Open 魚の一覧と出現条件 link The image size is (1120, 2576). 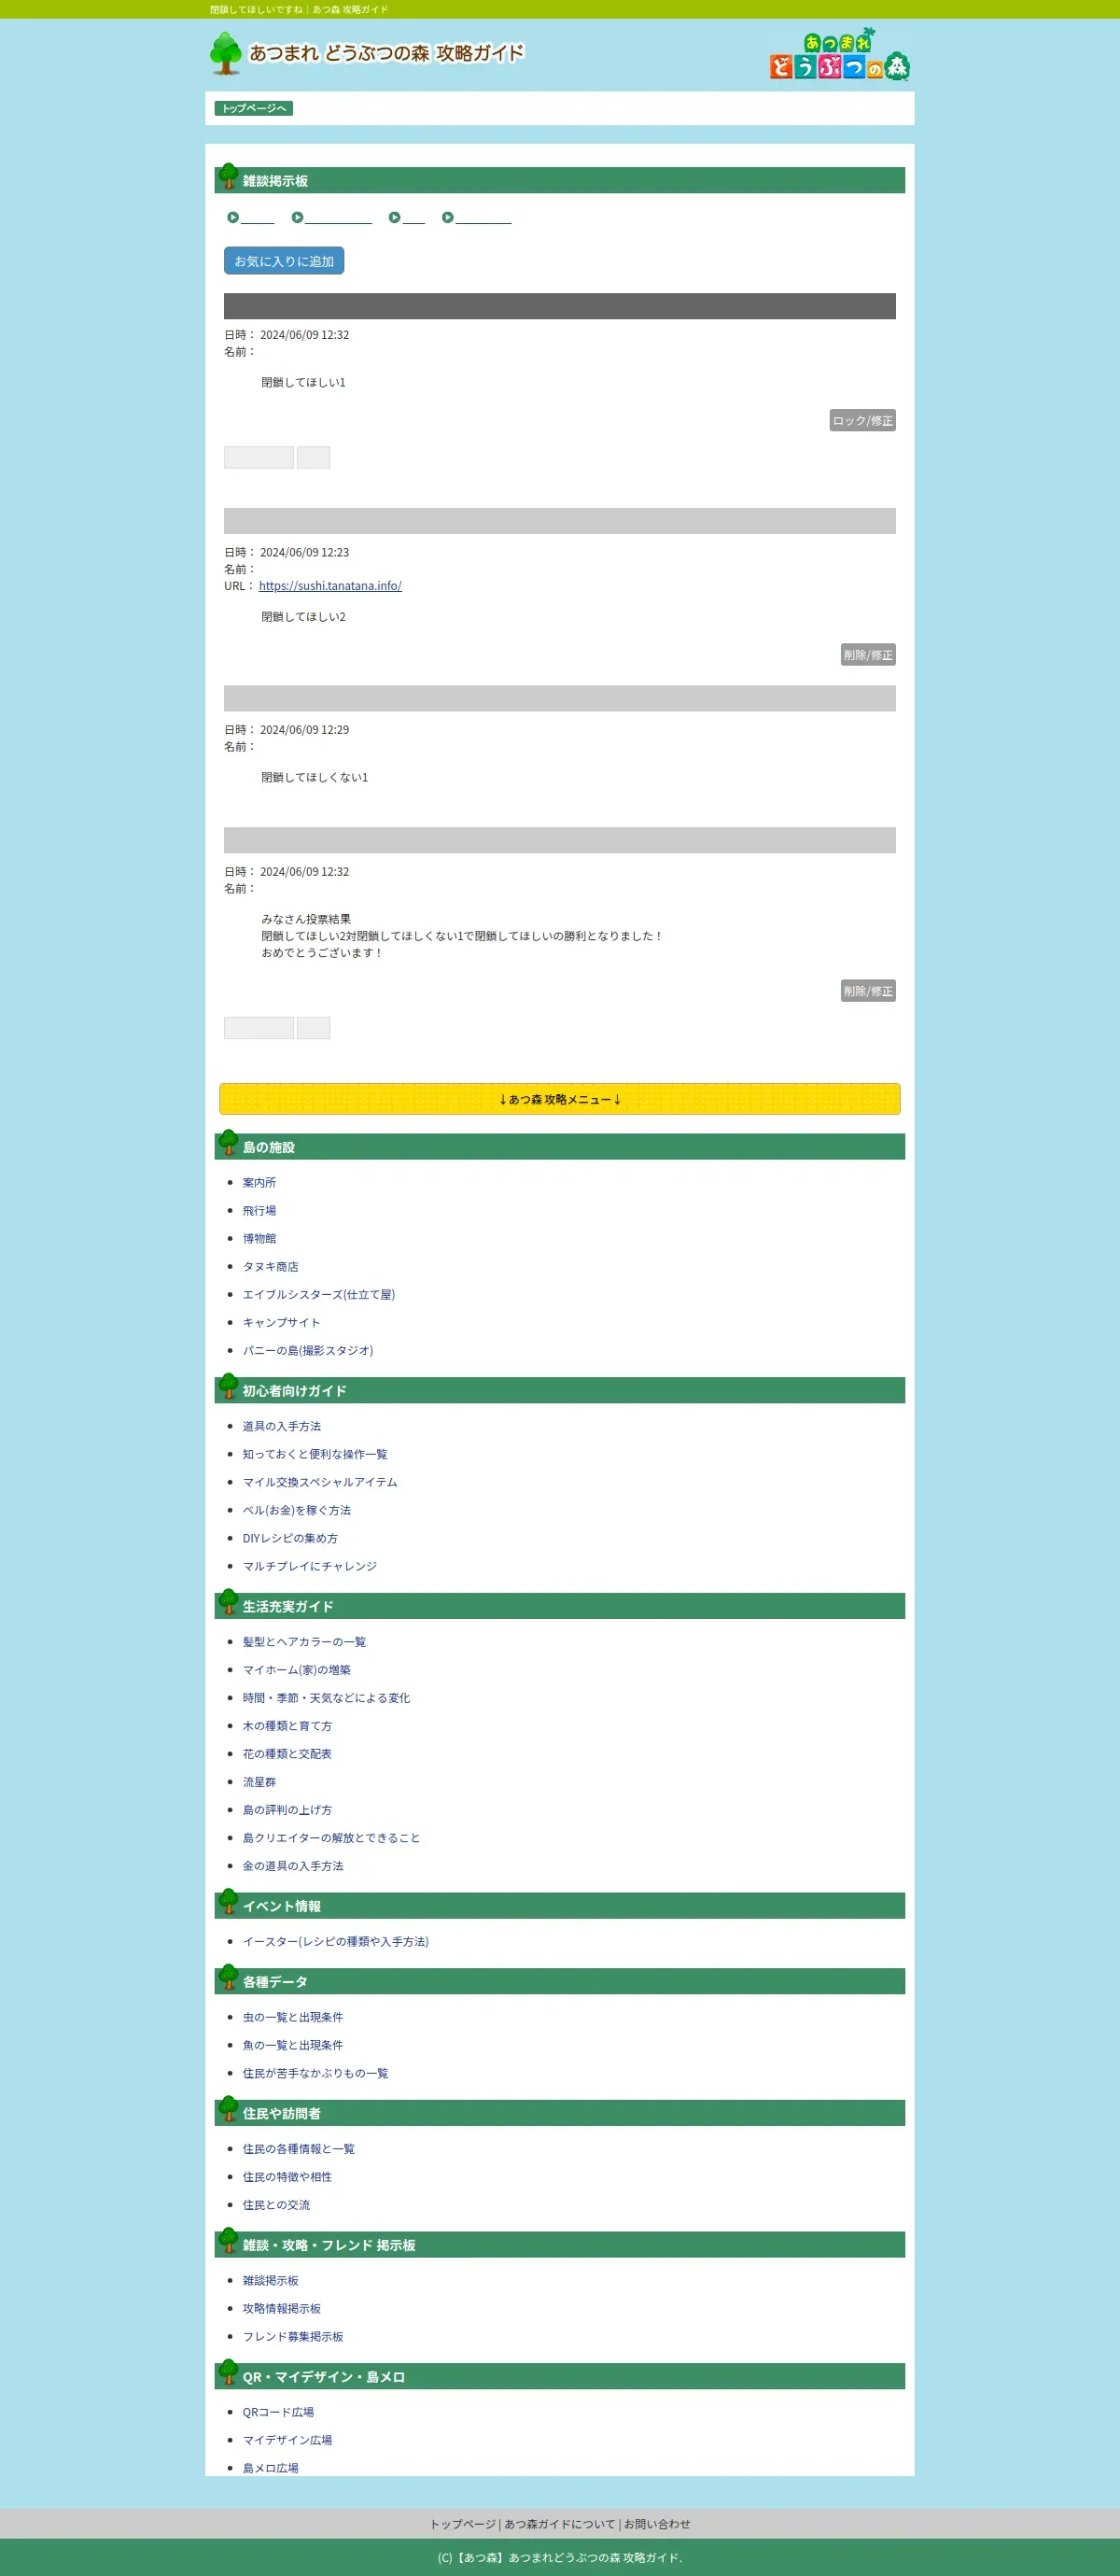[x=293, y=2046]
